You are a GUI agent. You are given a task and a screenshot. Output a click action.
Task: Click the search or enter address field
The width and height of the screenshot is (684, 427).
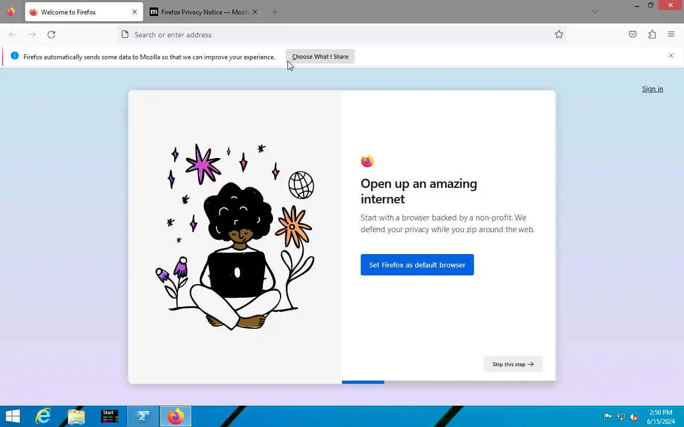click(342, 35)
